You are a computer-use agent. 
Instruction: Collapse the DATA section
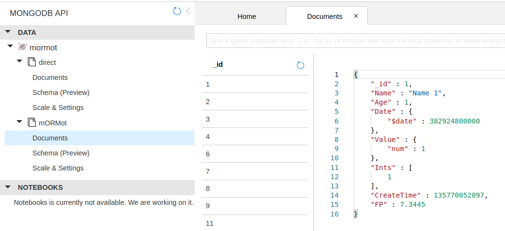8,32
